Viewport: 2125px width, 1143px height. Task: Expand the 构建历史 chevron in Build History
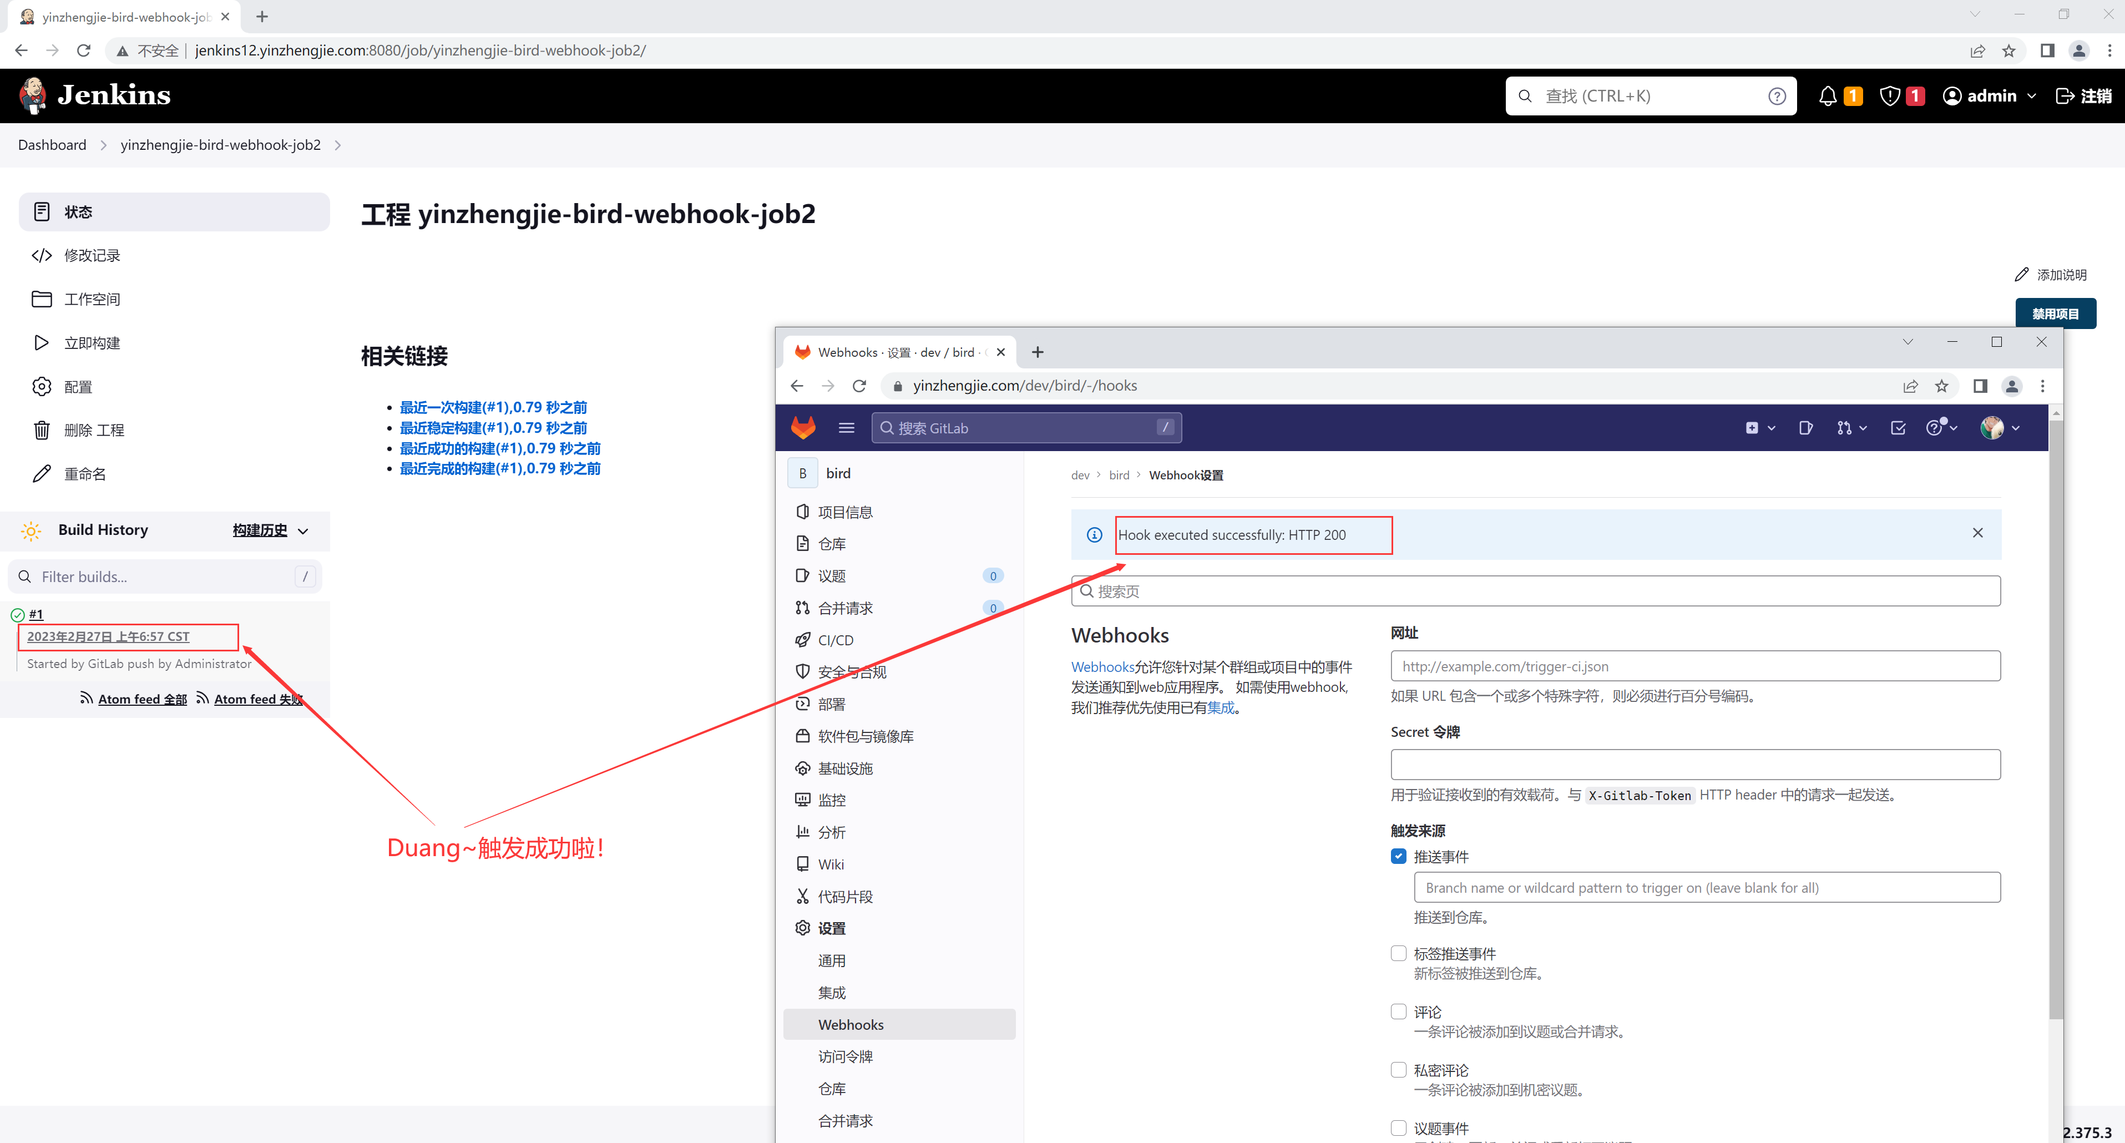pyautogui.click(x=303, y=531)
